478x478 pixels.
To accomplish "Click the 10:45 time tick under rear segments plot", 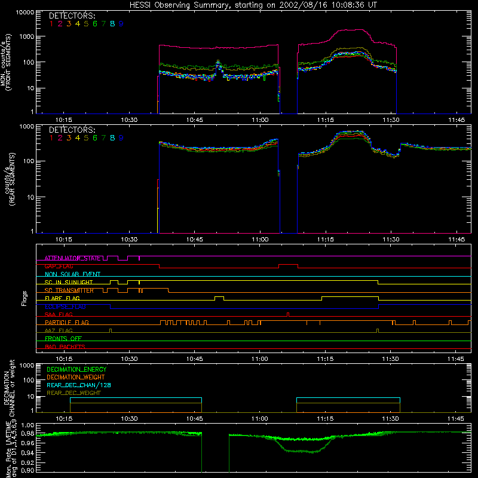I will (x=195, y=240).
